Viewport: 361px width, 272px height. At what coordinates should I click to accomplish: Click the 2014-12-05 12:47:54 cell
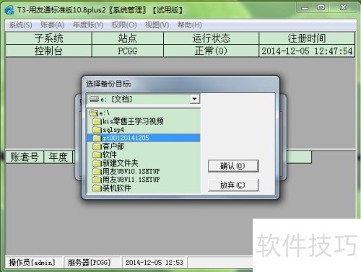(307, 51)
